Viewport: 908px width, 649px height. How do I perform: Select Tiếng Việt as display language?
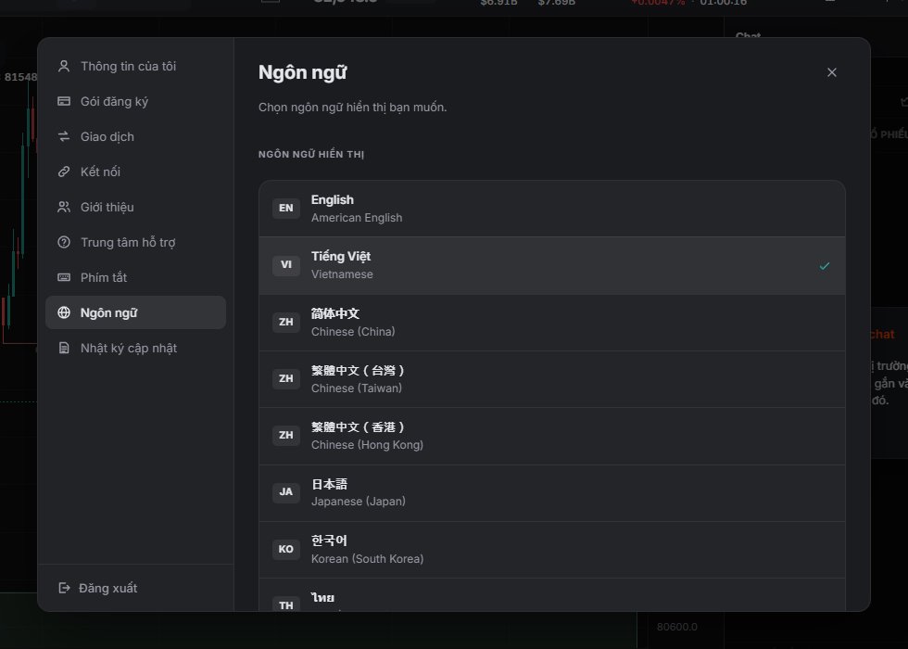(x=552, y=265)
